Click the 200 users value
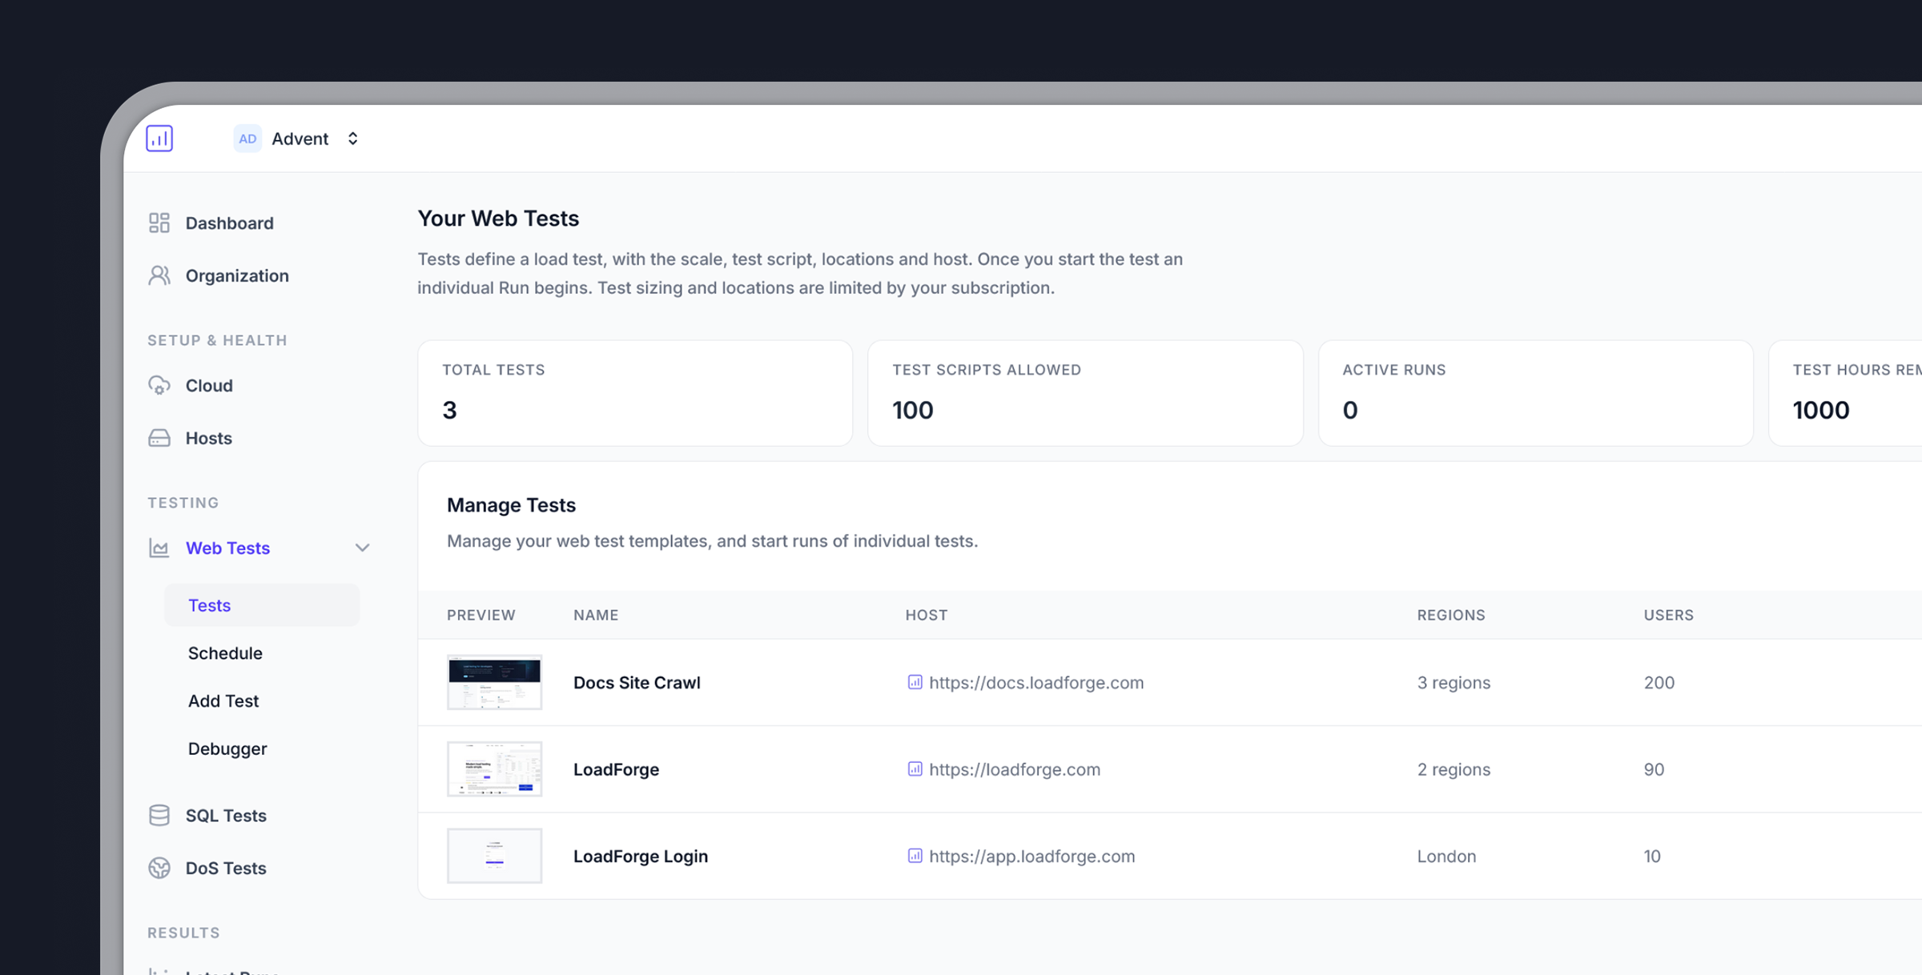1922x975 pixels. point(1659,682)
